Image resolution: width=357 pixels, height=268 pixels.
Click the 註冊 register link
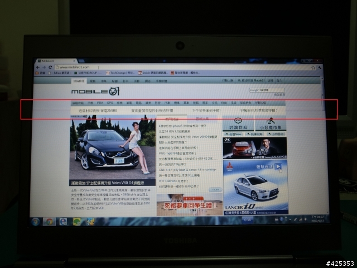(270, 80)
